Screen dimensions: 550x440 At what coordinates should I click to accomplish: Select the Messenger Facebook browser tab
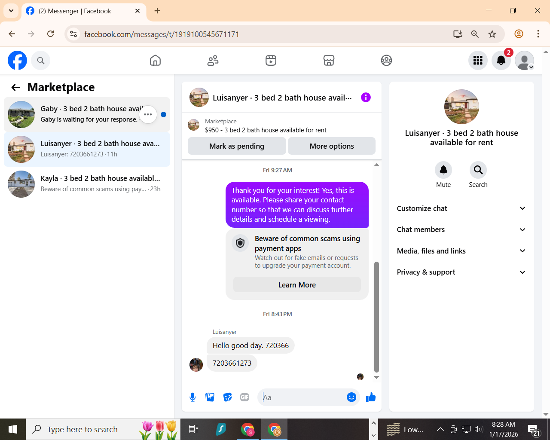click(x=84, y=11)
